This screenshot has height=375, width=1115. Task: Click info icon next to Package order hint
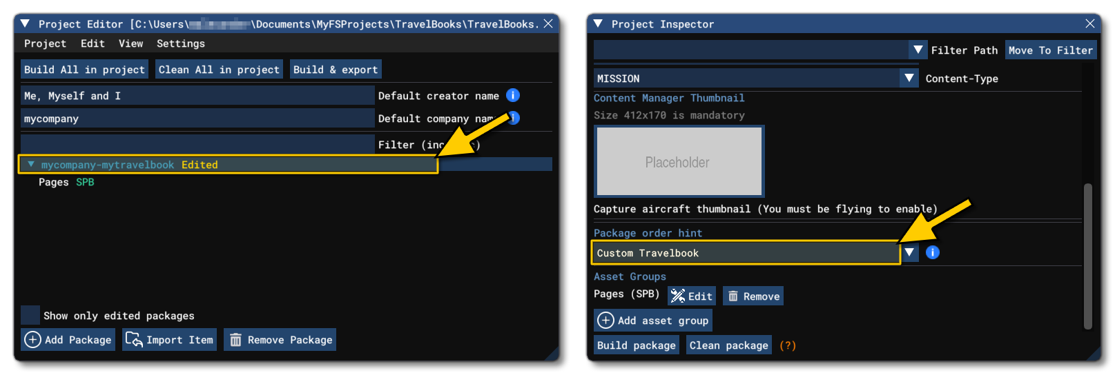tap(933, 252)
